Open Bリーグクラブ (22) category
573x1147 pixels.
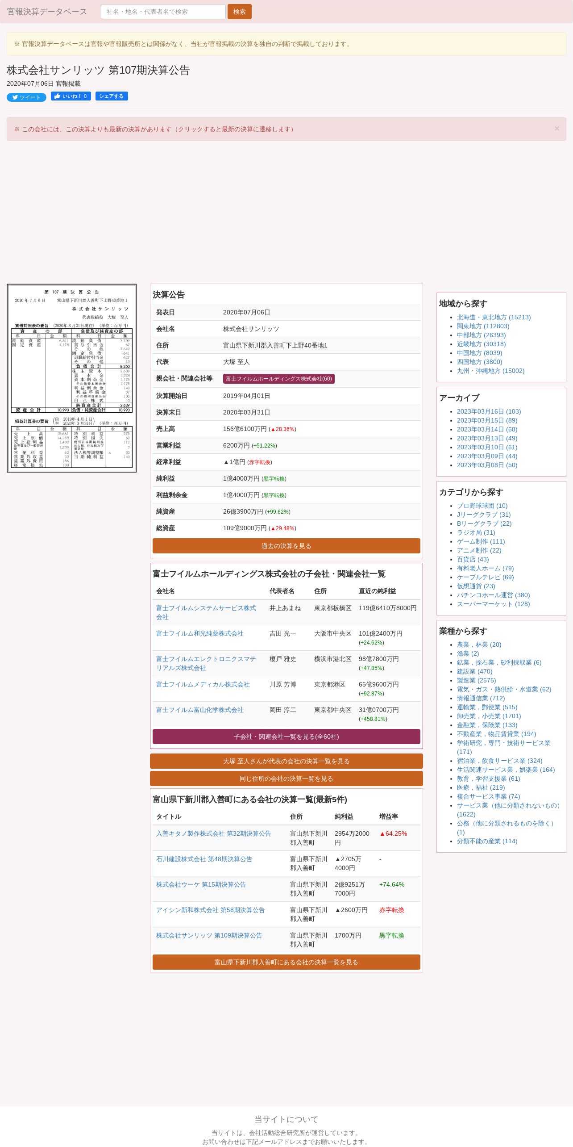point(484,523)
